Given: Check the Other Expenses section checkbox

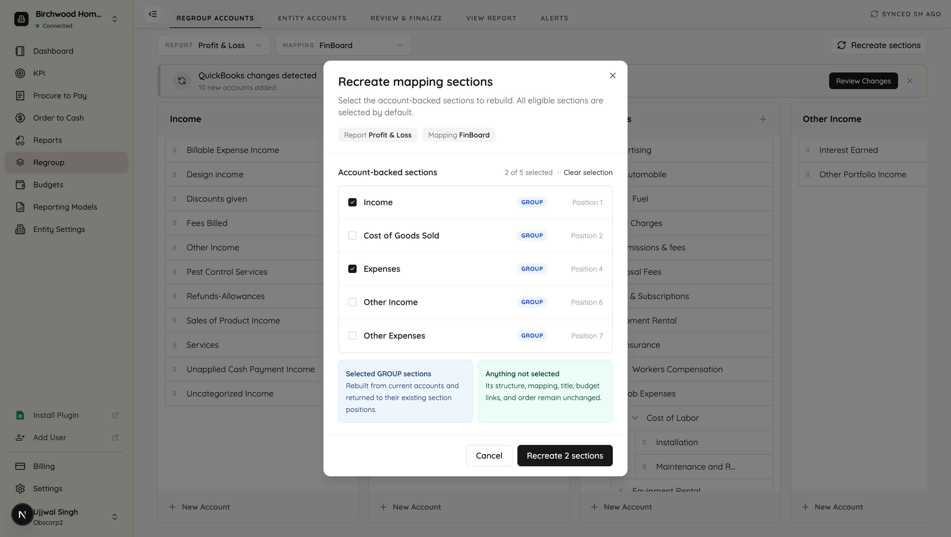Looking at the screenshot, I should coord(352,336).
